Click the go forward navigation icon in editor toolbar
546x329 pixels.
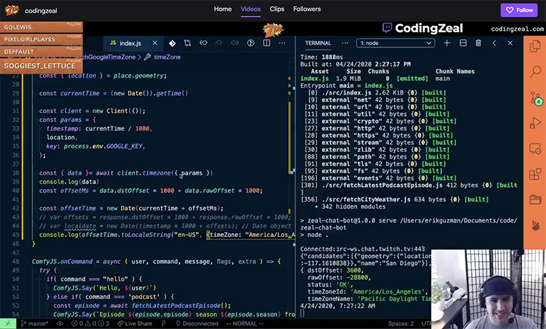coord(235,43)
